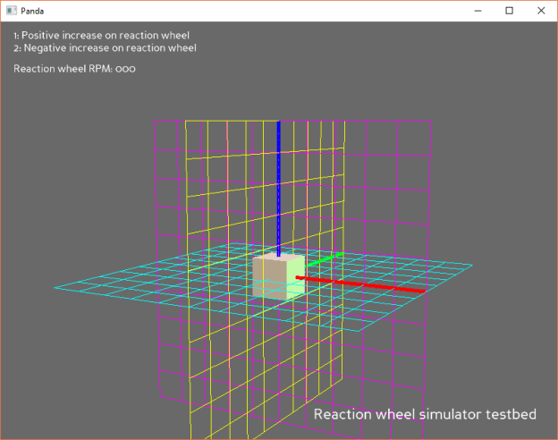Click the beige cube in the center
This screenshot has height=440, width=558.
click(x=279, y=276)
